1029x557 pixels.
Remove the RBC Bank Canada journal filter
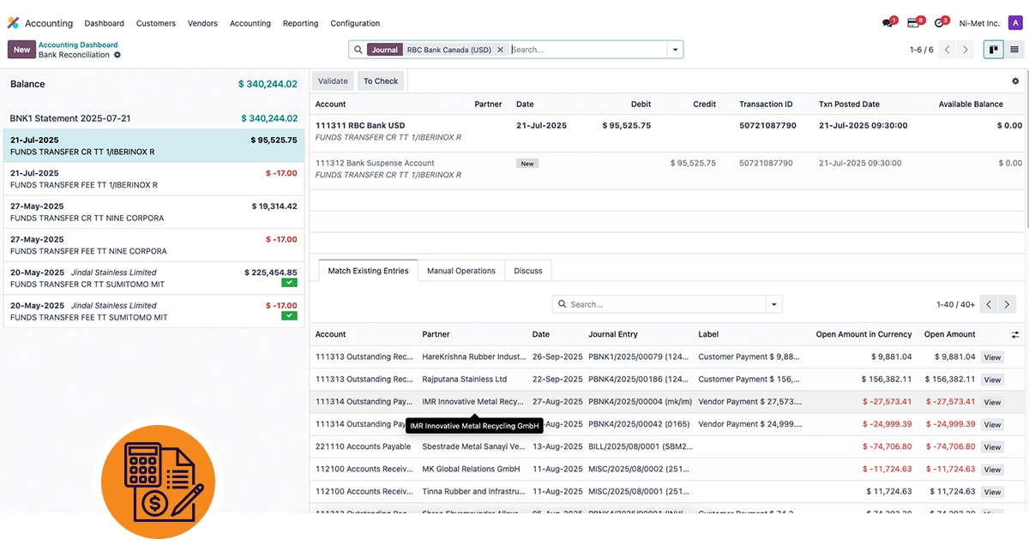[501, 50]
